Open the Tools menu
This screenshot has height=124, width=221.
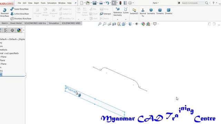(x=43, y=3)
